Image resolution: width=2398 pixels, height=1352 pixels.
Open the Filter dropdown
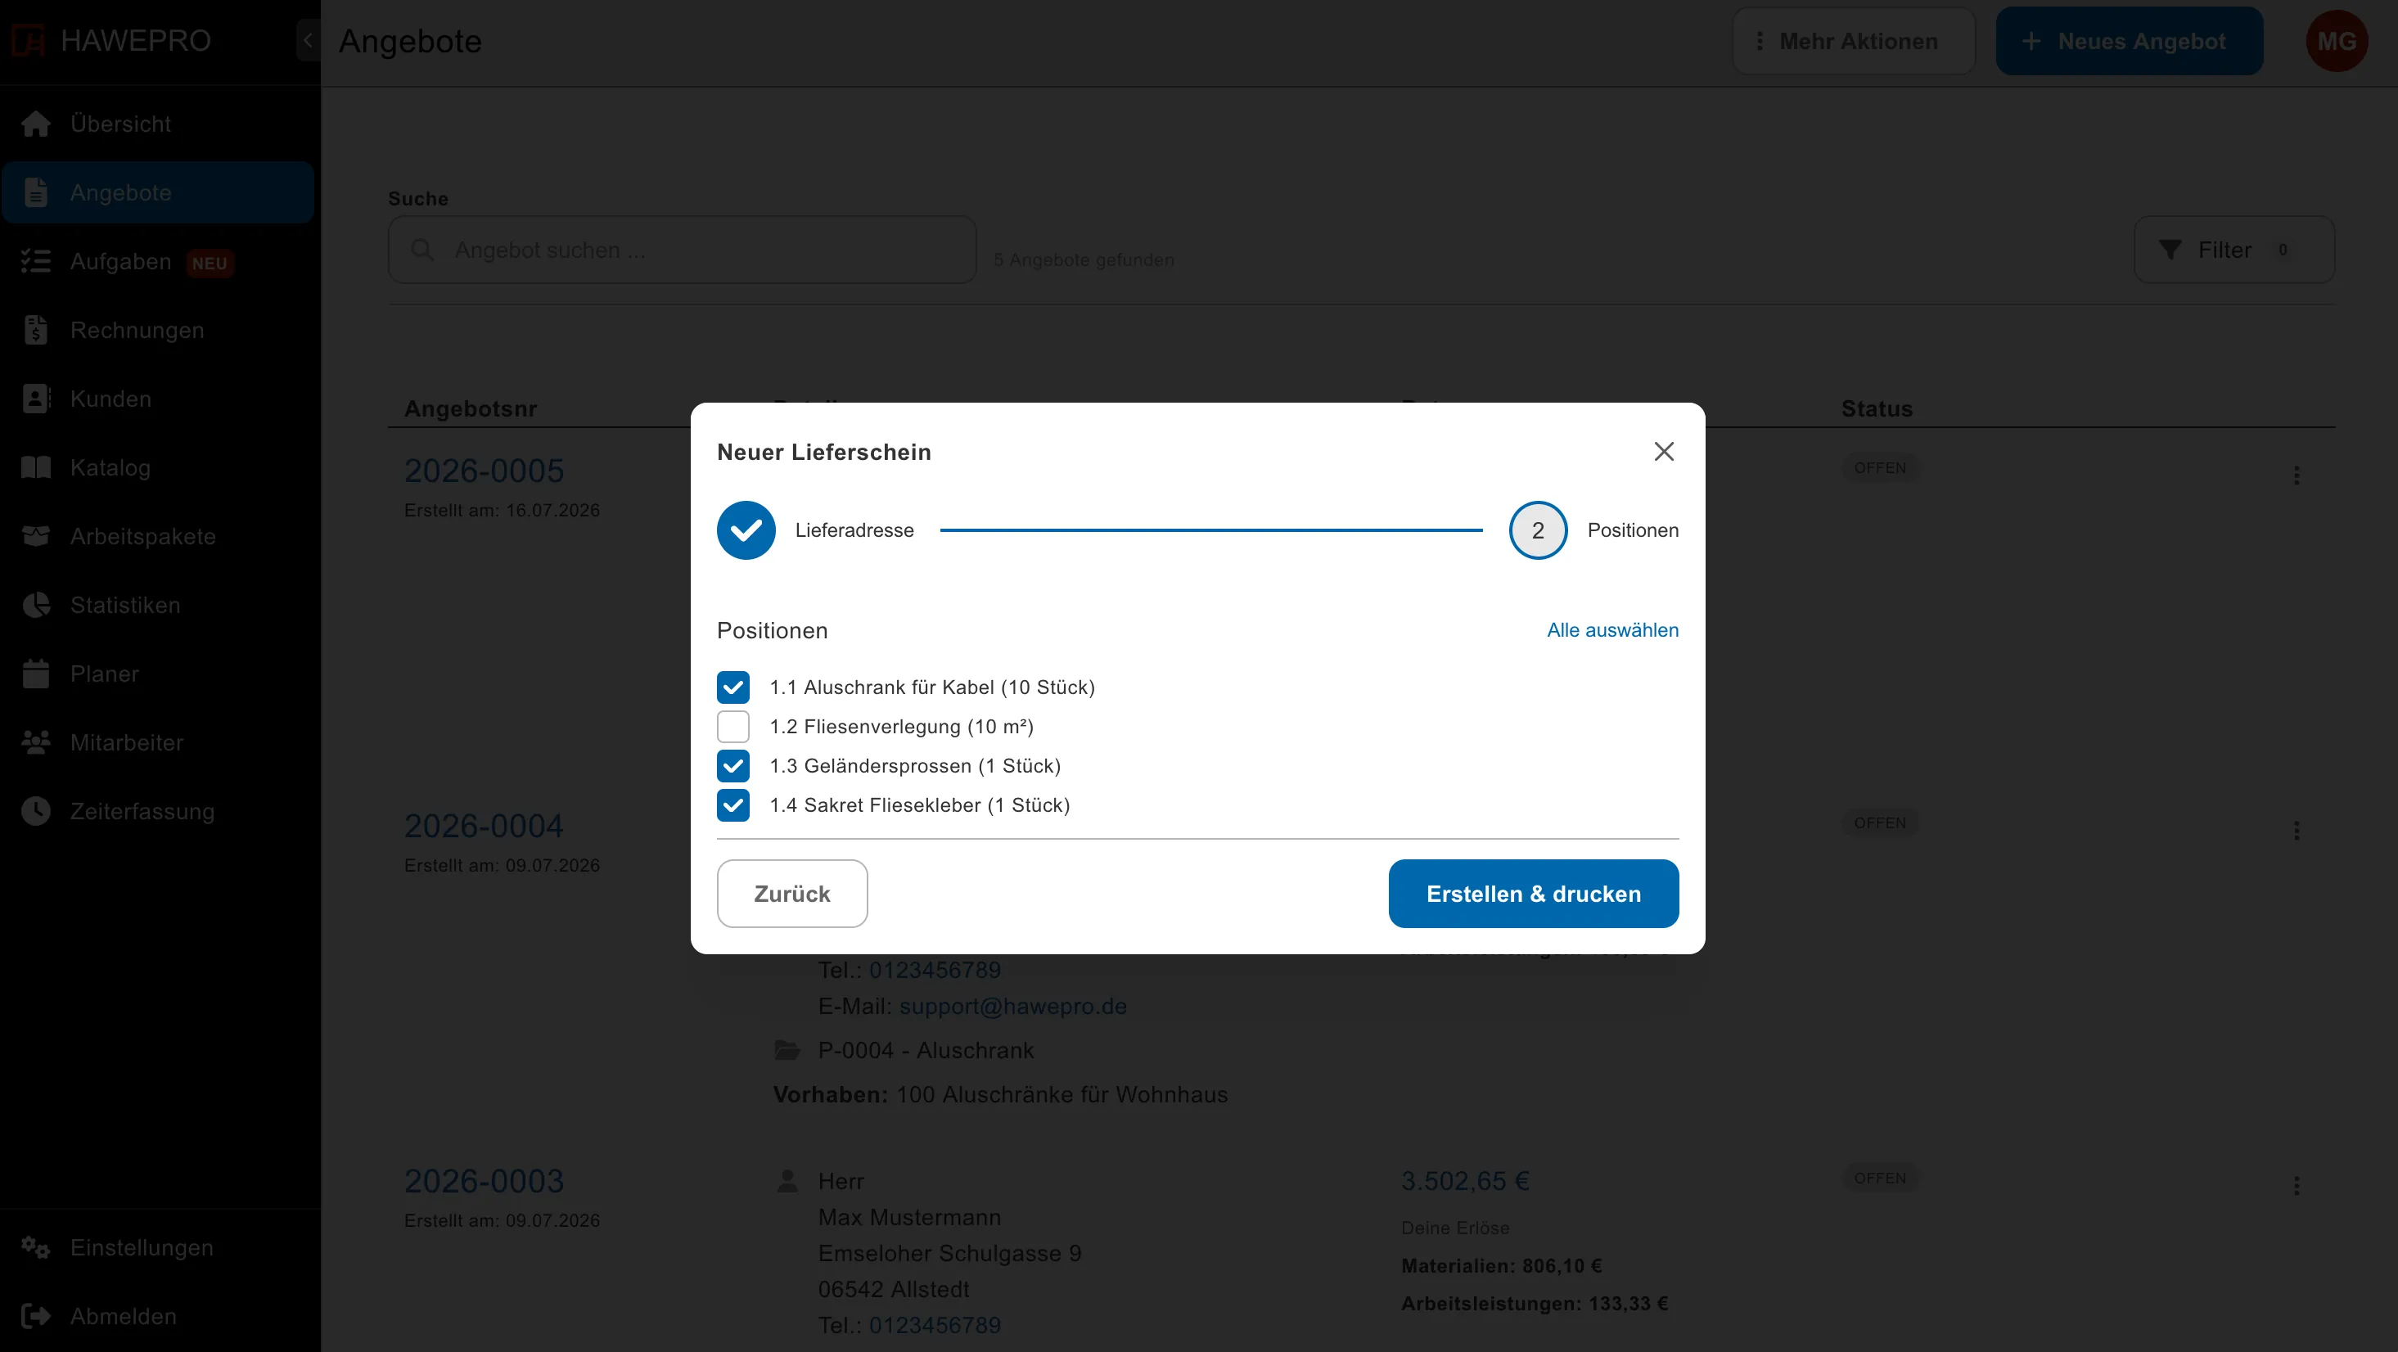2233,250
